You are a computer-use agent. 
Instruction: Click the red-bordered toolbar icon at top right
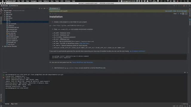click(x=184, y=6)
